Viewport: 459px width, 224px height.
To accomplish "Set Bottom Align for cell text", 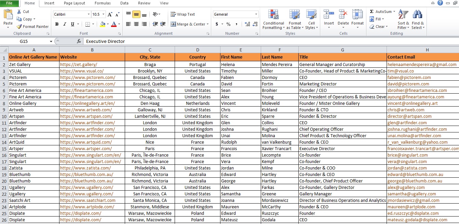I will (144, 14).
